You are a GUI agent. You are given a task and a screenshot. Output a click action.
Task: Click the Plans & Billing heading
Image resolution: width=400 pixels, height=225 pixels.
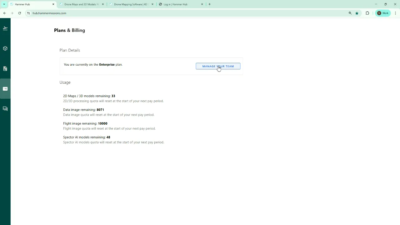coord(69,30)
